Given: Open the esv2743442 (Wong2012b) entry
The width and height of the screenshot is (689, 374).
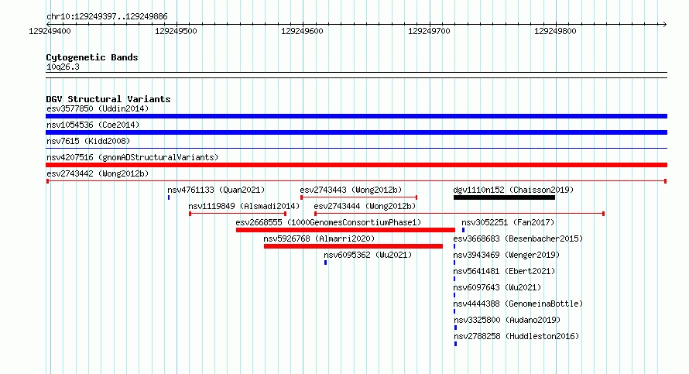Looking at the screenshot, I should coord(98,173).
